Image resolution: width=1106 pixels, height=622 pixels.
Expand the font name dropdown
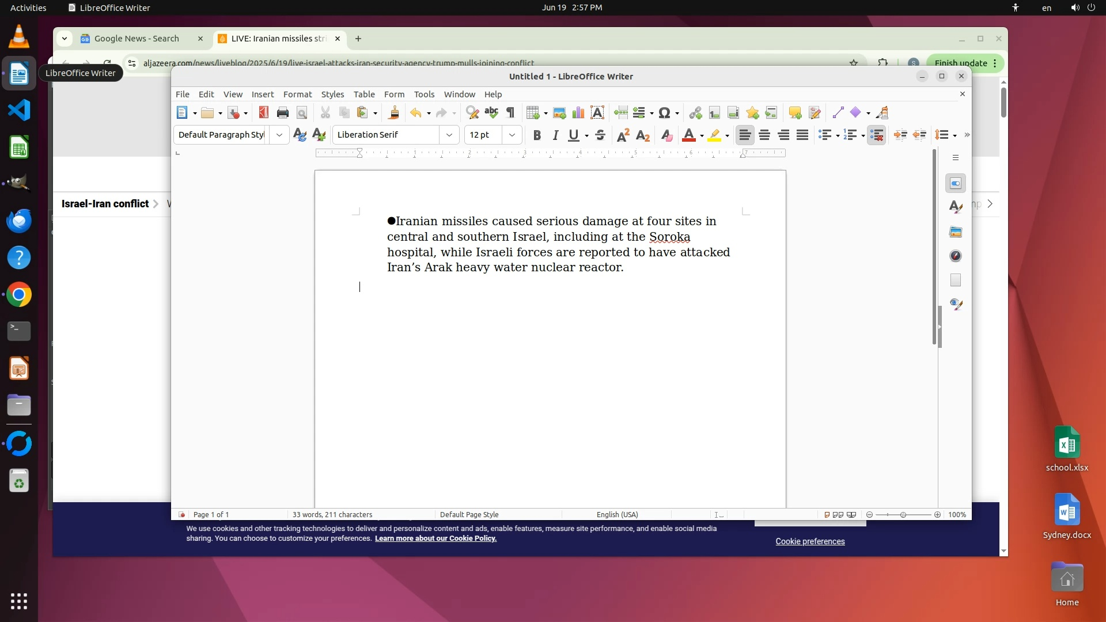pos(449,135)
